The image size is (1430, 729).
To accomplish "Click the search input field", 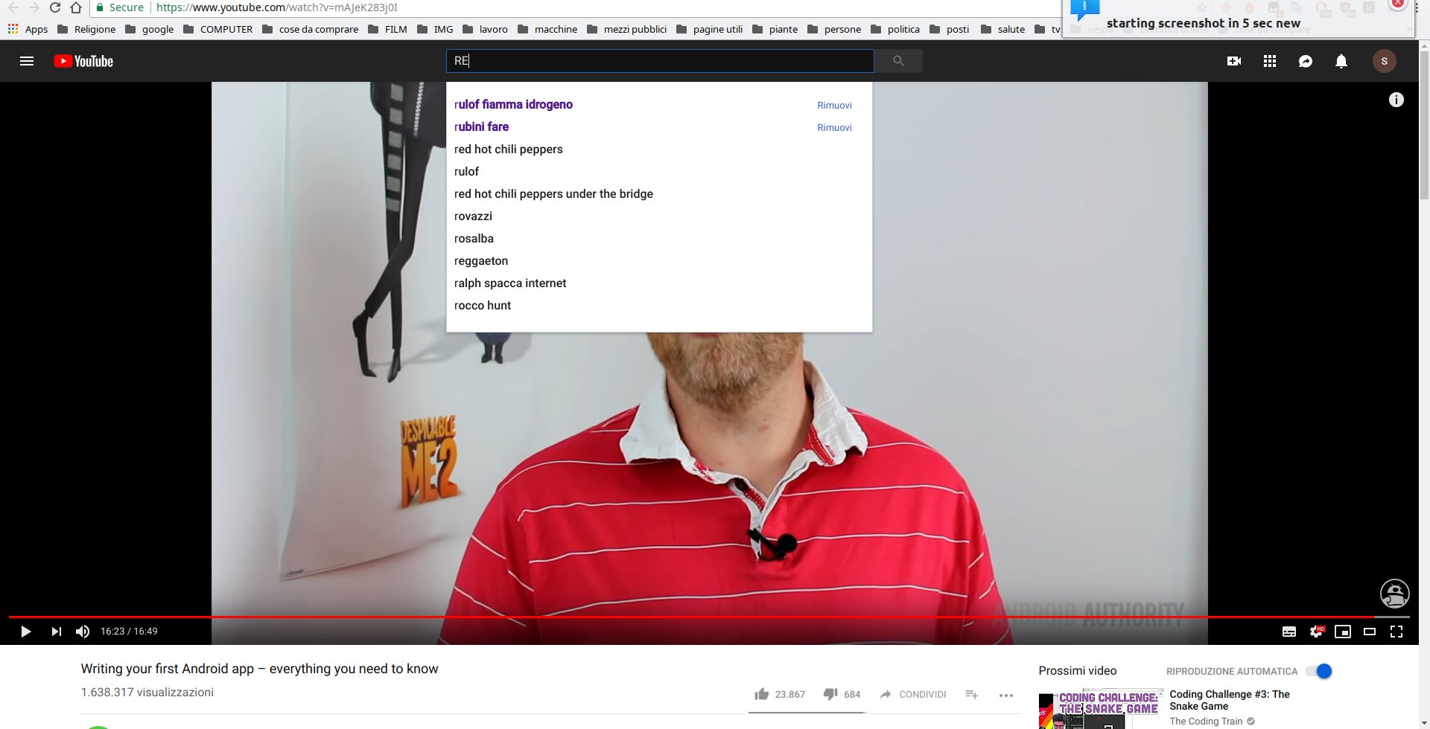I will pos(660,61).
